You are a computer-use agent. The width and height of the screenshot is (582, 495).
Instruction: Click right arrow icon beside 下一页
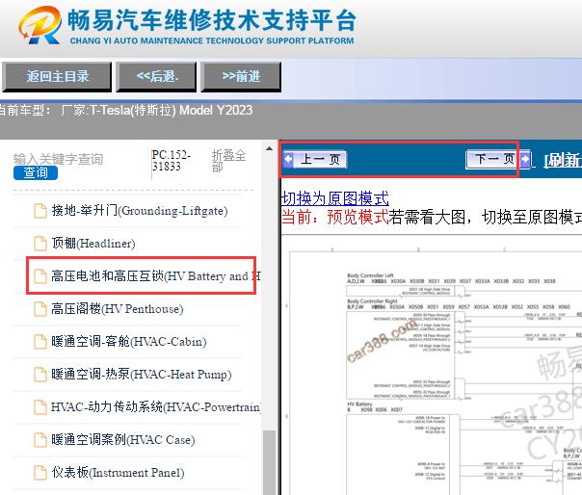point(525,160)
